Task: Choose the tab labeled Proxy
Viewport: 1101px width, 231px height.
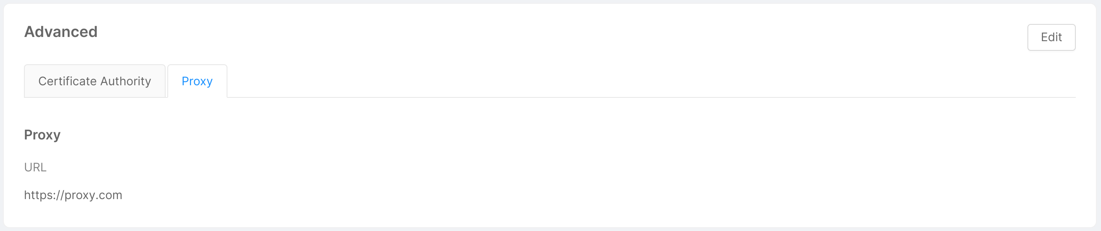Action: 197,81
